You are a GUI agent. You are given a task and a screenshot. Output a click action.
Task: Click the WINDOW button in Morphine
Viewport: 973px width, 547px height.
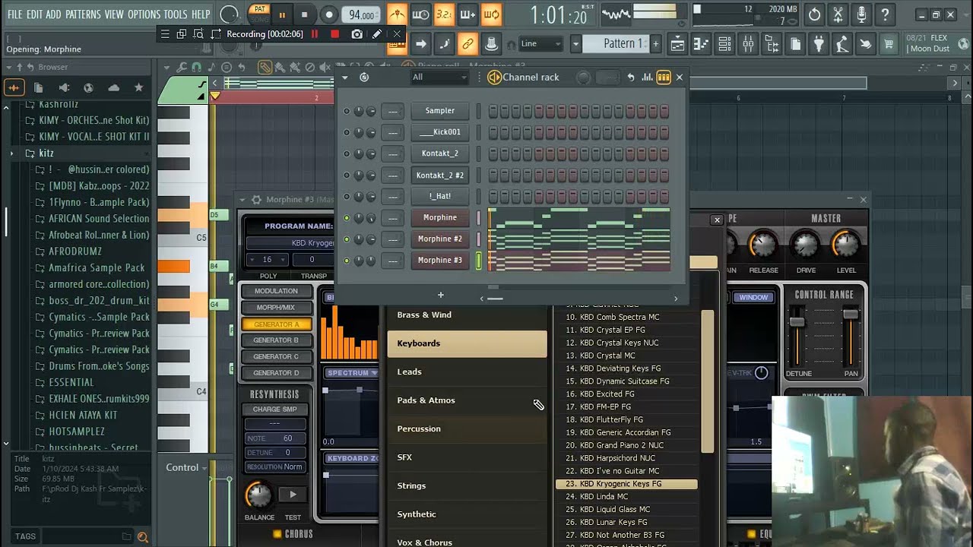click(753, 297)
